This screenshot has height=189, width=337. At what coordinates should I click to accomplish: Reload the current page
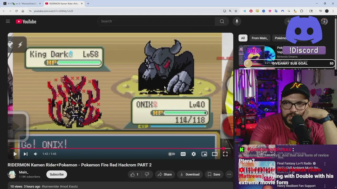click(x=16, y=11)
